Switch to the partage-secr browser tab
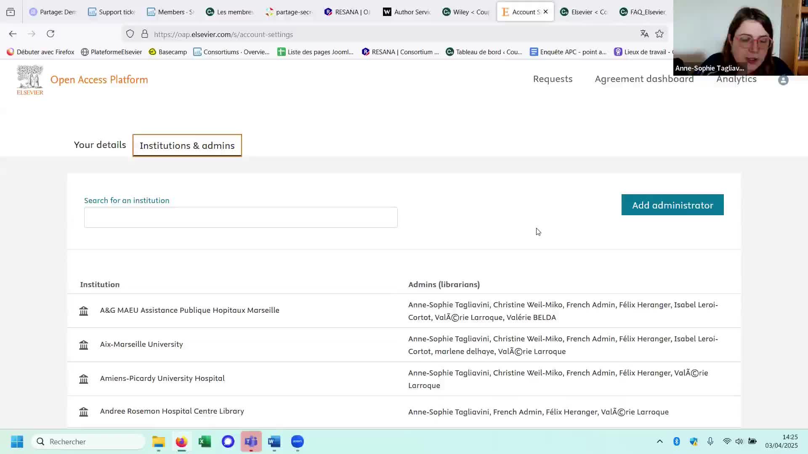 click(289, 12)
